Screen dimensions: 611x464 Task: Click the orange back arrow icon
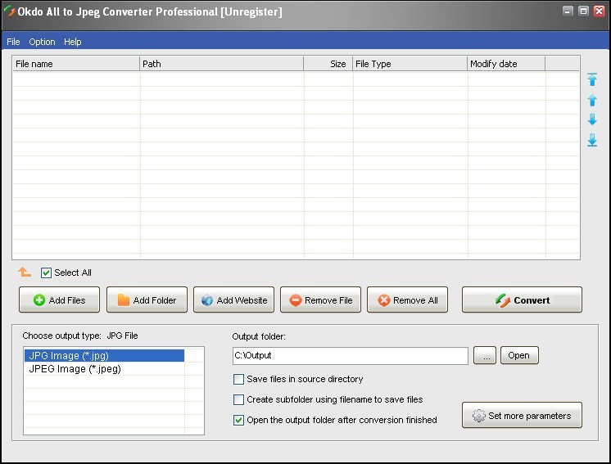tap(24, 272)
